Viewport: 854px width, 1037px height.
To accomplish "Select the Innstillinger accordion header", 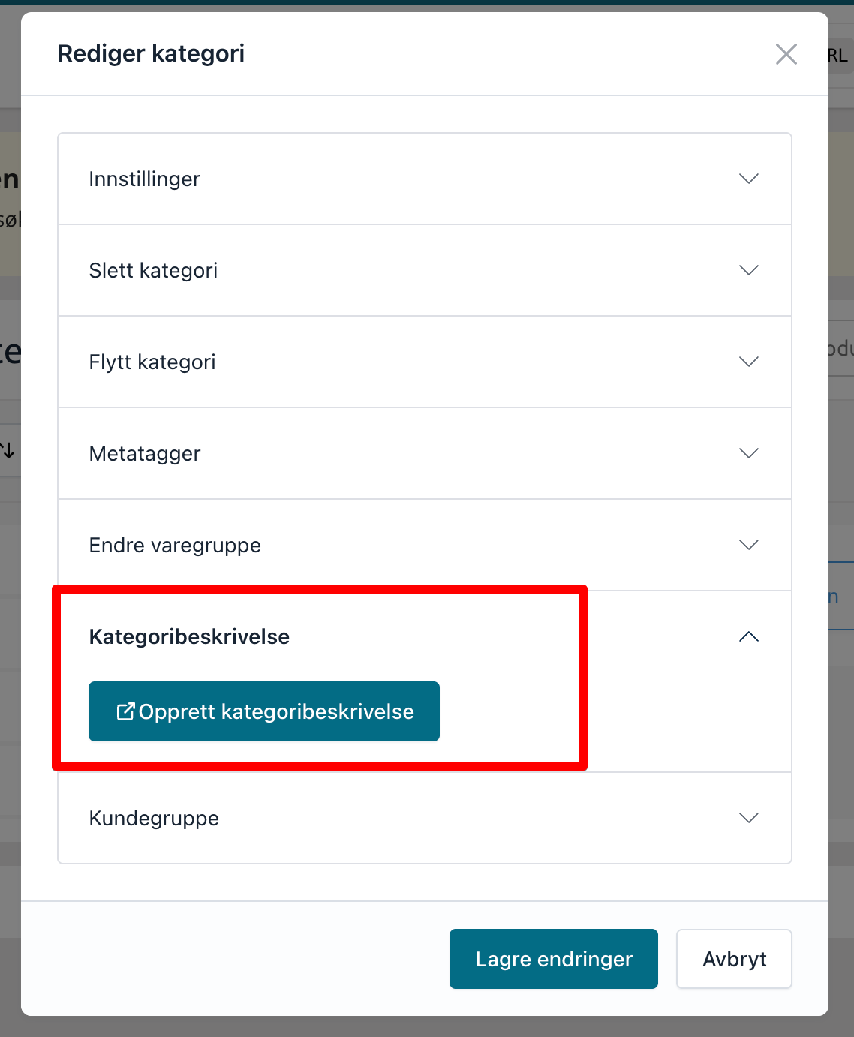I will [145, 179].
